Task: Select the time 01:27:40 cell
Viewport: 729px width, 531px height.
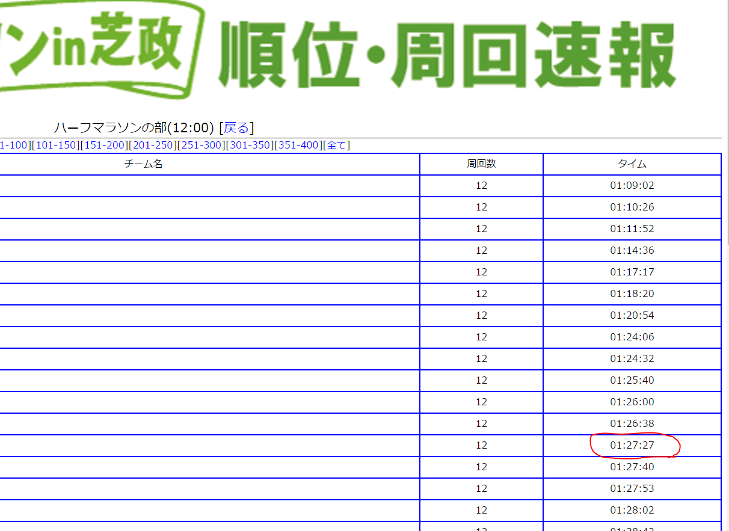Action: pyautogui.click(x=632, y=467)
